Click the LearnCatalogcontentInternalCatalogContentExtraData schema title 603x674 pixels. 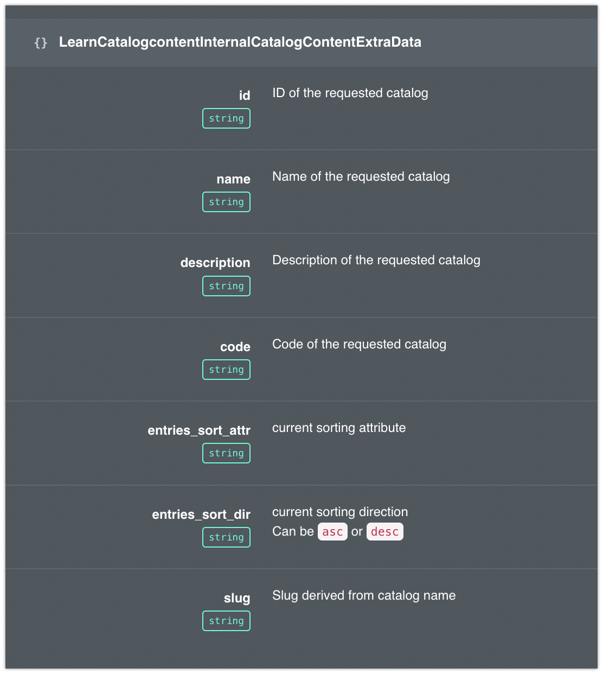tap(240, 42)
